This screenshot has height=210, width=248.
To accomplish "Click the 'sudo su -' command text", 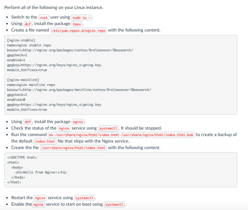I will pos(82,18).
